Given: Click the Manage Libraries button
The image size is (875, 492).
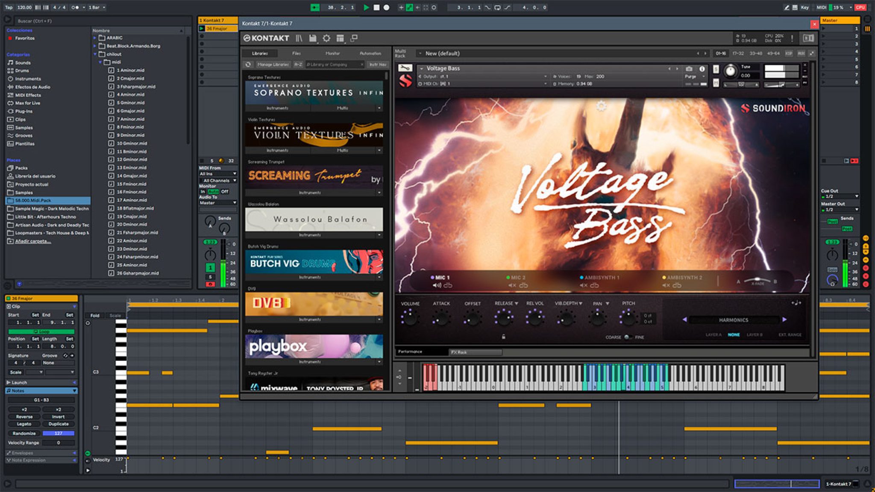Looking at the screenshot, I should [274, 64].
